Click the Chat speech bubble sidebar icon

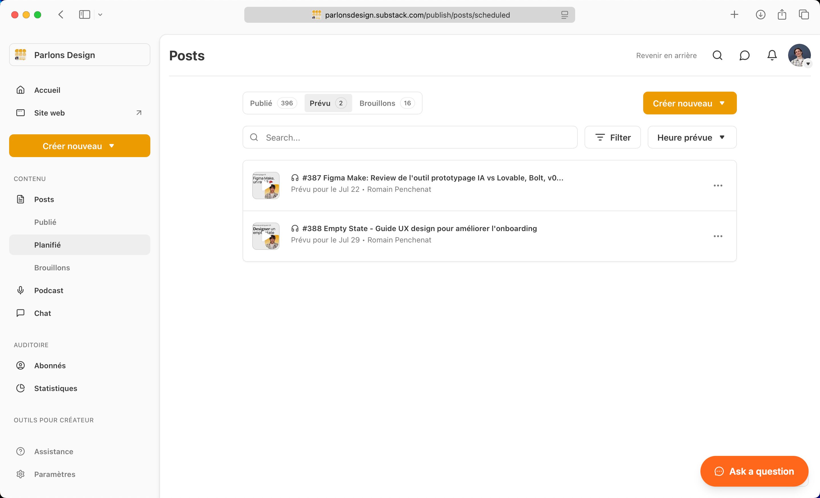coord(20,313)
